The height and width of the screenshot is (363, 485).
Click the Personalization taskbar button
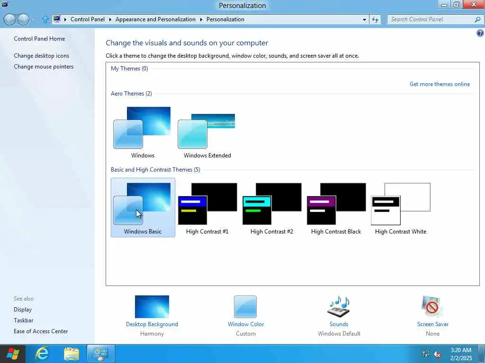point(100,354)
